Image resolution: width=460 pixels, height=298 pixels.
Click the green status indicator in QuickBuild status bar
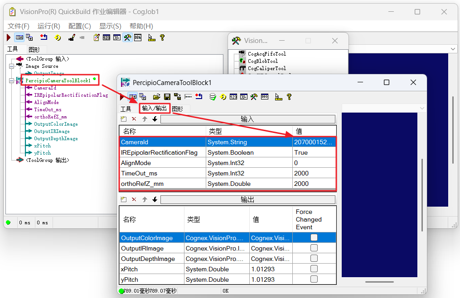[x=8, y=222]
